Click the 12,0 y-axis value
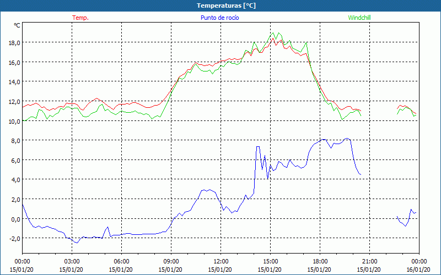 coord(15,101)
